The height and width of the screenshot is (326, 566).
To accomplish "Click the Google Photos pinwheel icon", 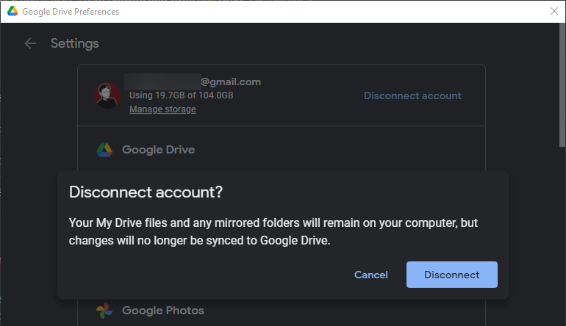I will coord(104,311).
